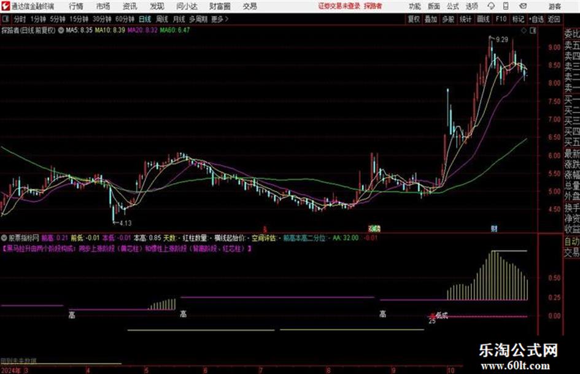Toggle the left panel icon beside 分时
The height and width of the screenshot is (374, 580).
(6, 19)
